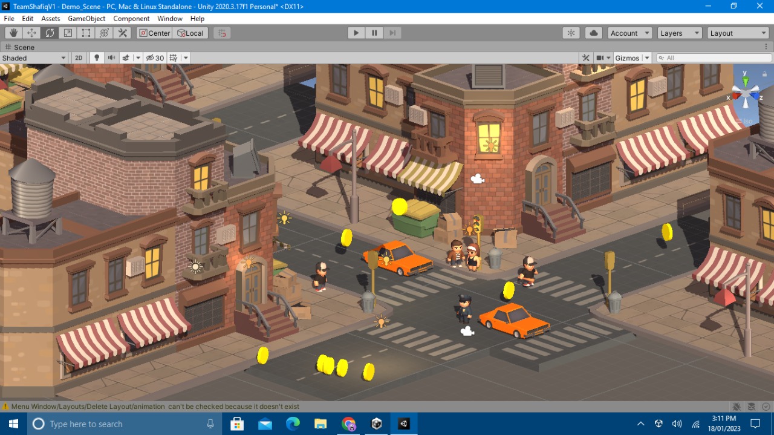This screenshot has width=774, height=435.
Task: Open custom editor tools
Action: click(x=123, y=33)
